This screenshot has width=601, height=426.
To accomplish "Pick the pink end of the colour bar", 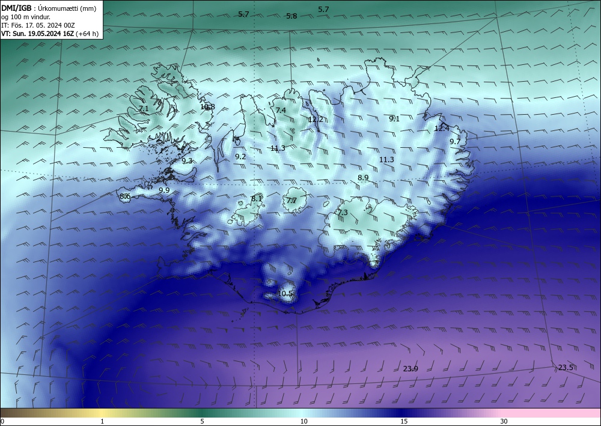I will click(552, 413).
